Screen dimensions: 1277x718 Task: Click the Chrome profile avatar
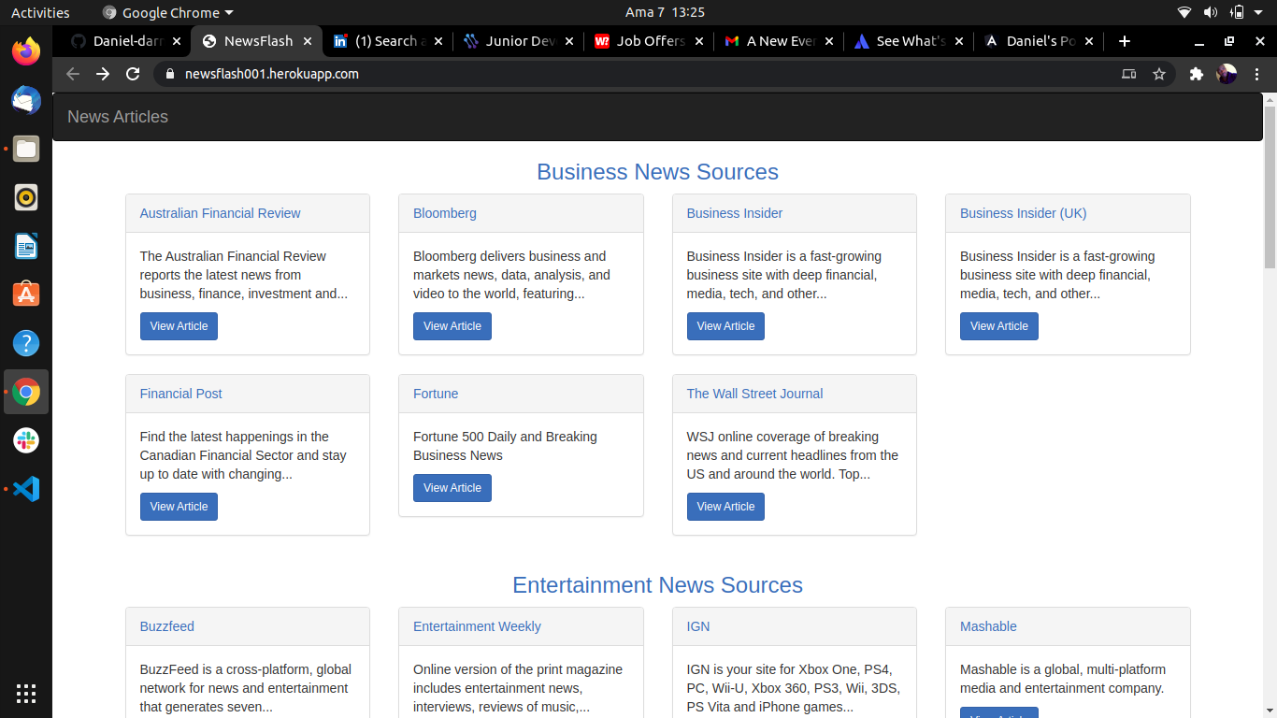pyautogui.click(x=1227, y=74)
